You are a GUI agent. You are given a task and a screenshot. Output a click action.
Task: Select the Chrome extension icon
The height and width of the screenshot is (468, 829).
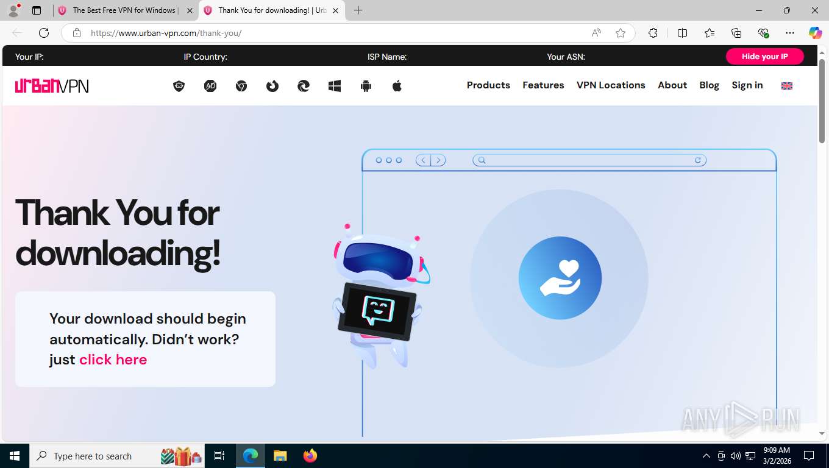(241, 86)
